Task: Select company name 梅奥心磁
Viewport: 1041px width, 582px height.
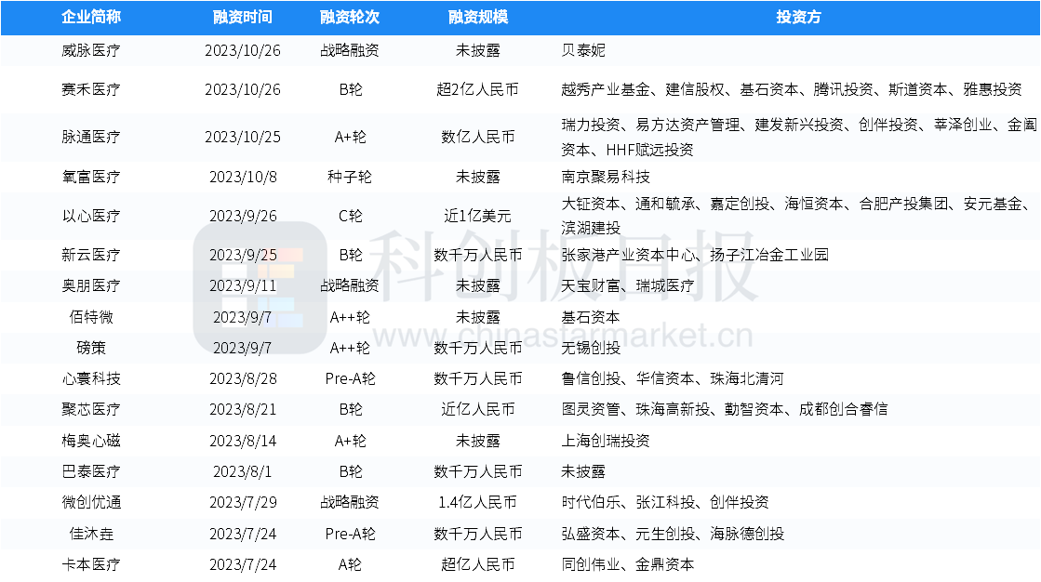Action: click(x=91, y=441)
